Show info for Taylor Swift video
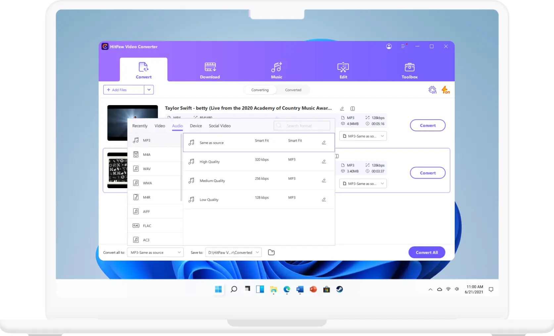 click(353, 108)
